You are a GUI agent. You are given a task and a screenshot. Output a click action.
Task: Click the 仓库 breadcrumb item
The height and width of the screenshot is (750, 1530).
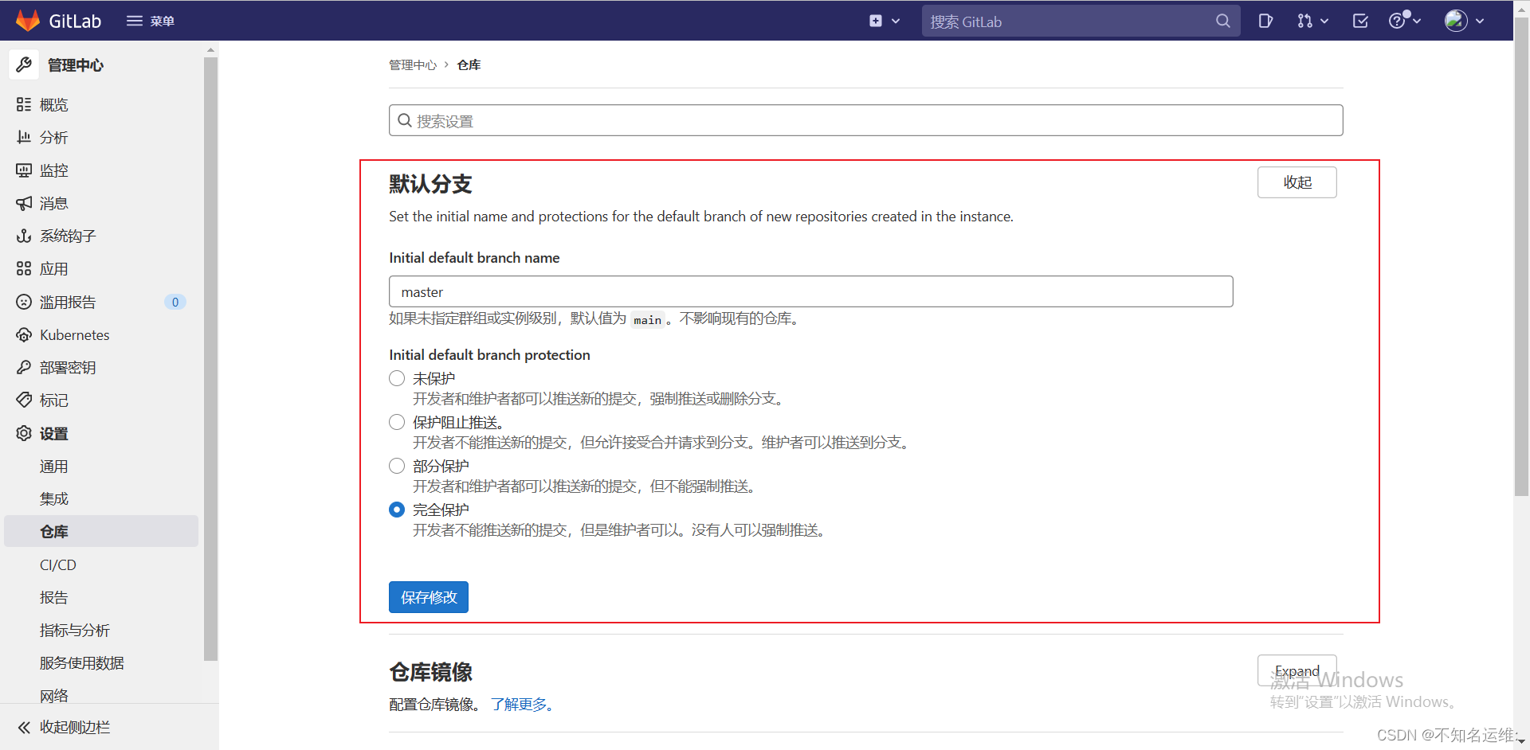tap(469, 64)
